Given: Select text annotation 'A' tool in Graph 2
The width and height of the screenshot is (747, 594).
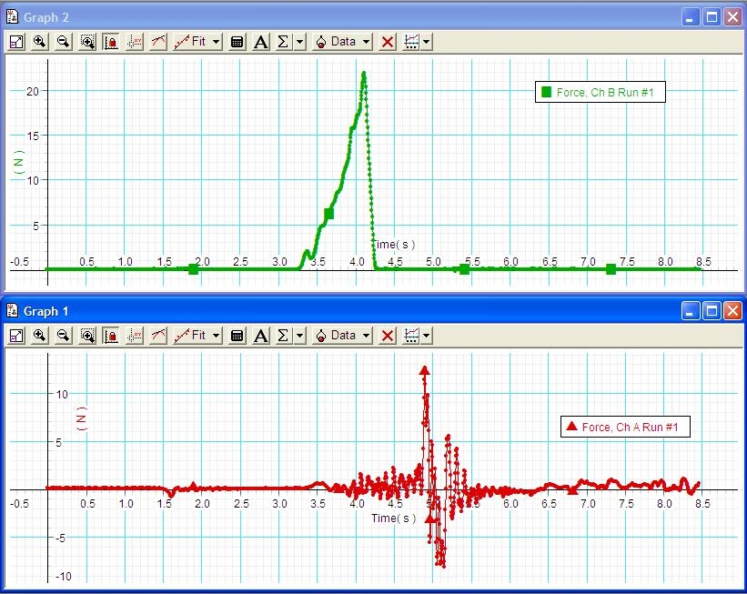Looking at the screenshot, I should (260, 42).
